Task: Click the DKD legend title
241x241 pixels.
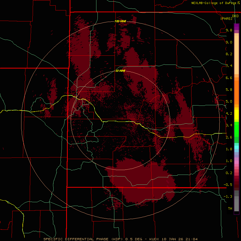Action: tap(235, 16)
